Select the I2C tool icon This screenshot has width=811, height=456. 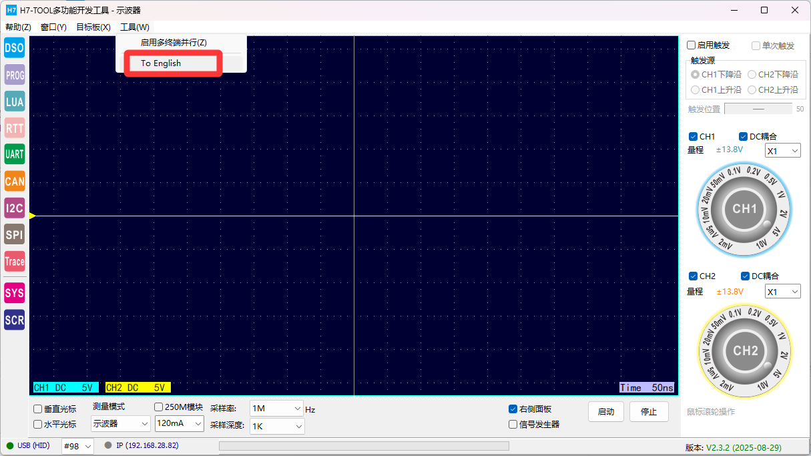[x=14, y=208]
